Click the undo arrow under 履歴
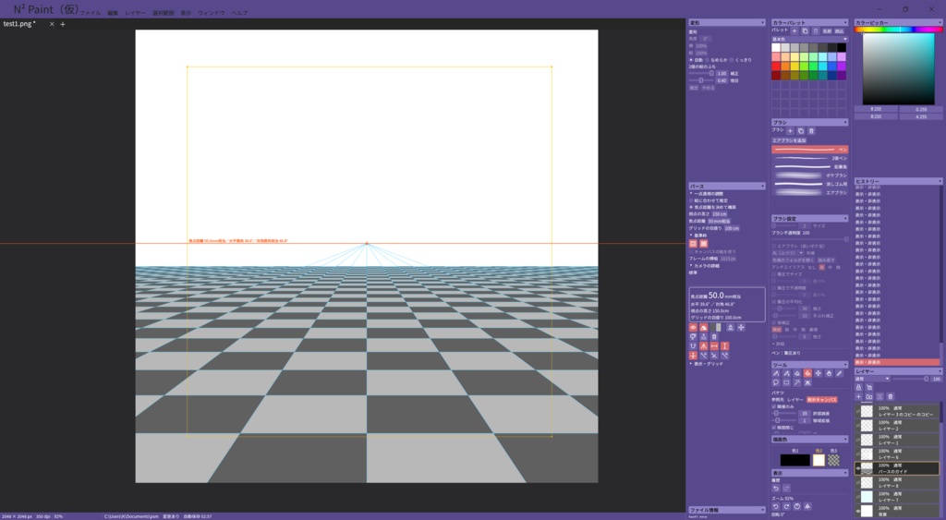Image resolution: width=946 pixels, height=520 pixels. coord(776,488)
